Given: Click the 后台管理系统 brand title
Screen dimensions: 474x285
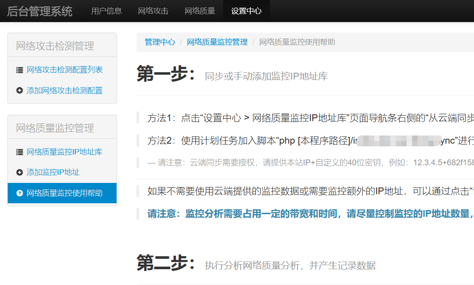Looking at the screenshot, I should click(40, 11).
